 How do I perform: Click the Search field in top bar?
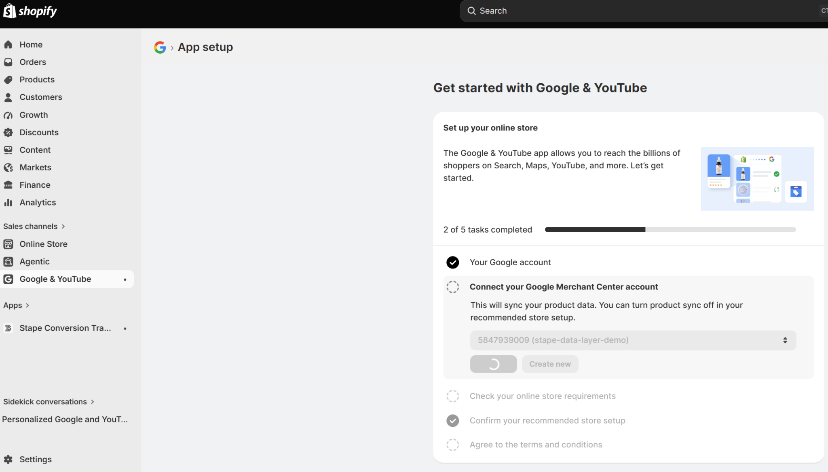pos(644,11)
